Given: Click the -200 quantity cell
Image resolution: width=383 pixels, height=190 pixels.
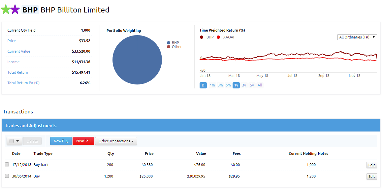Looking at the screenshot, I should (110, 165).
